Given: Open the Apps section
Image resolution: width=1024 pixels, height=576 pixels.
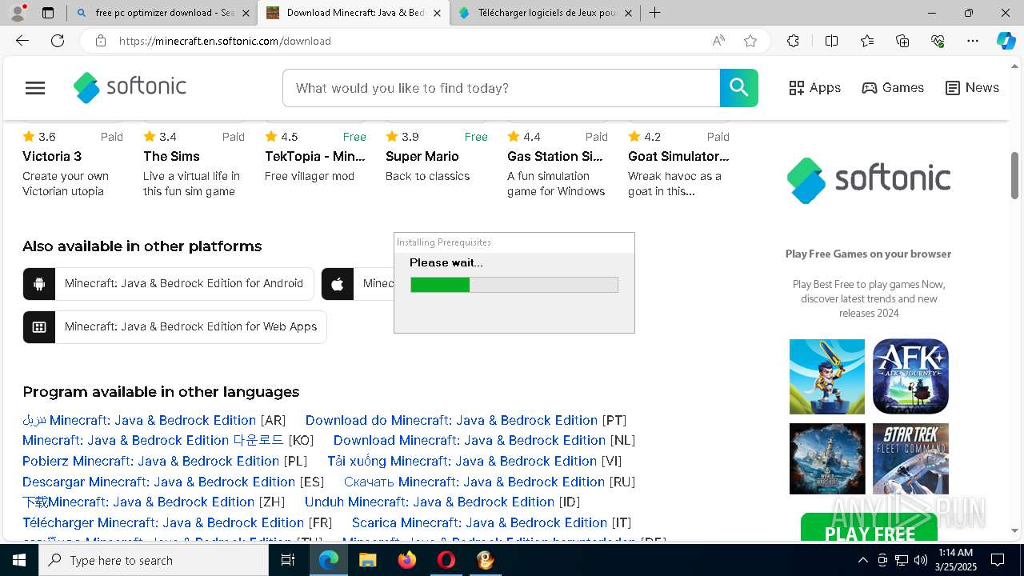Looking at the screenshot, I should pyautogui.click(x=814, y=88).
